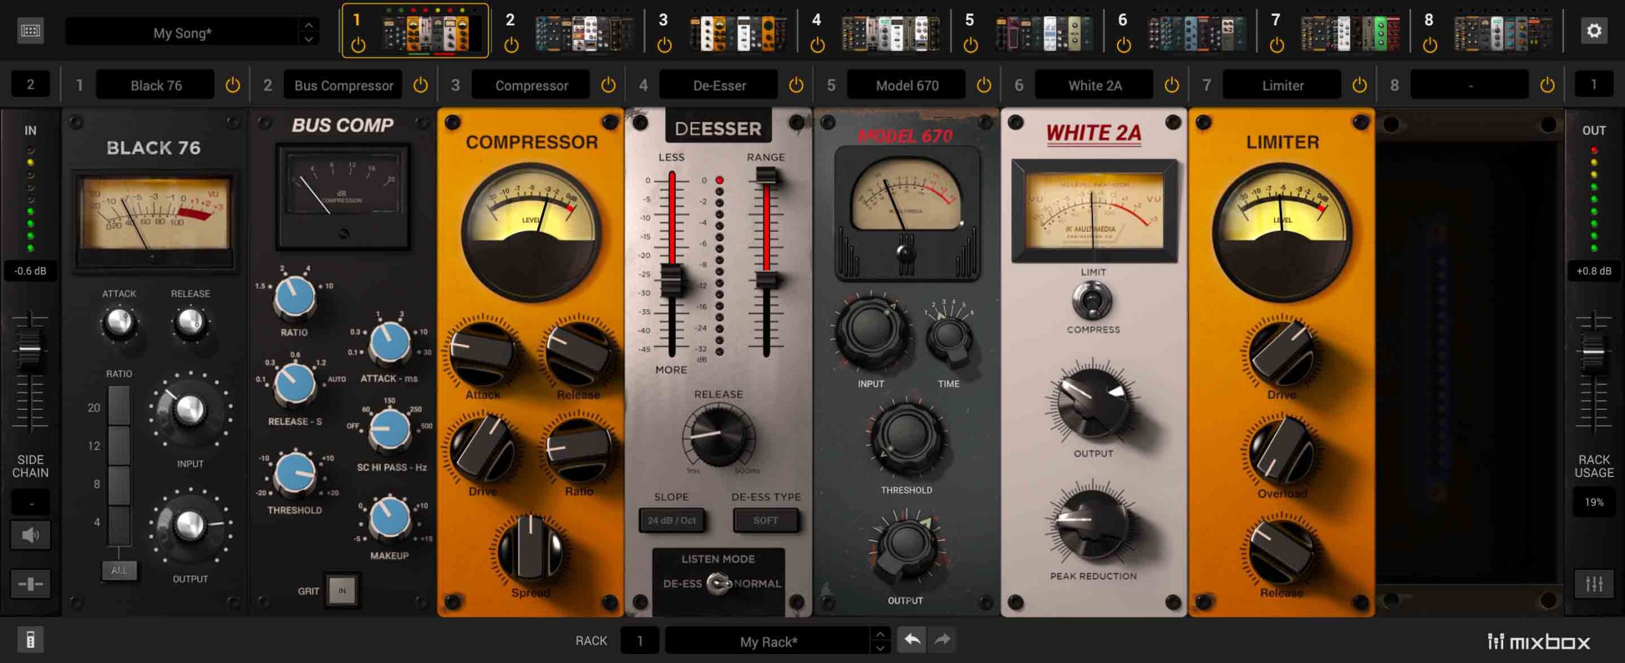This screenshot has height=663, width=1625.
Task: Toggle power for rack 4 at top
Action: click(818, 45)
